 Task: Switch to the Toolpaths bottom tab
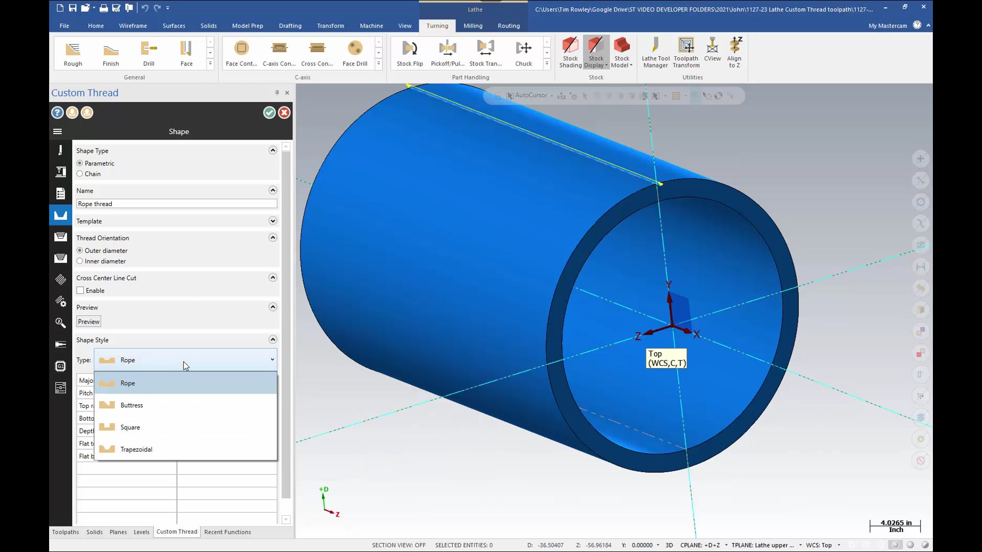(65, 532)
